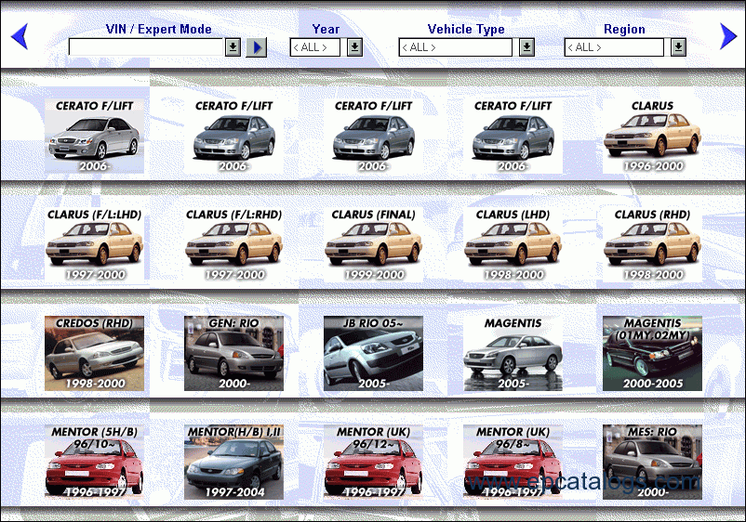The width and height of the screenshot is (746, 522).
Task: Open MES: RIO 2000- catalog
Action: coord(652,463)
